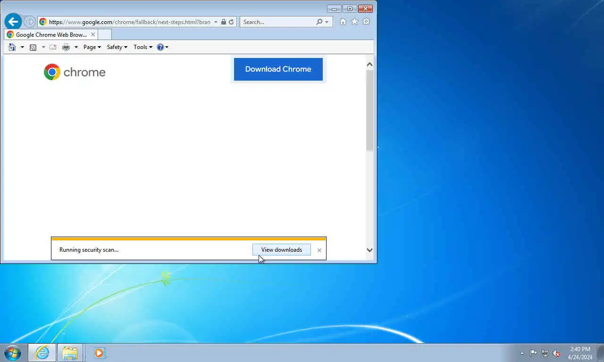
Task: Expand the Print dropdown arrow
Action: tap(76, 47)
